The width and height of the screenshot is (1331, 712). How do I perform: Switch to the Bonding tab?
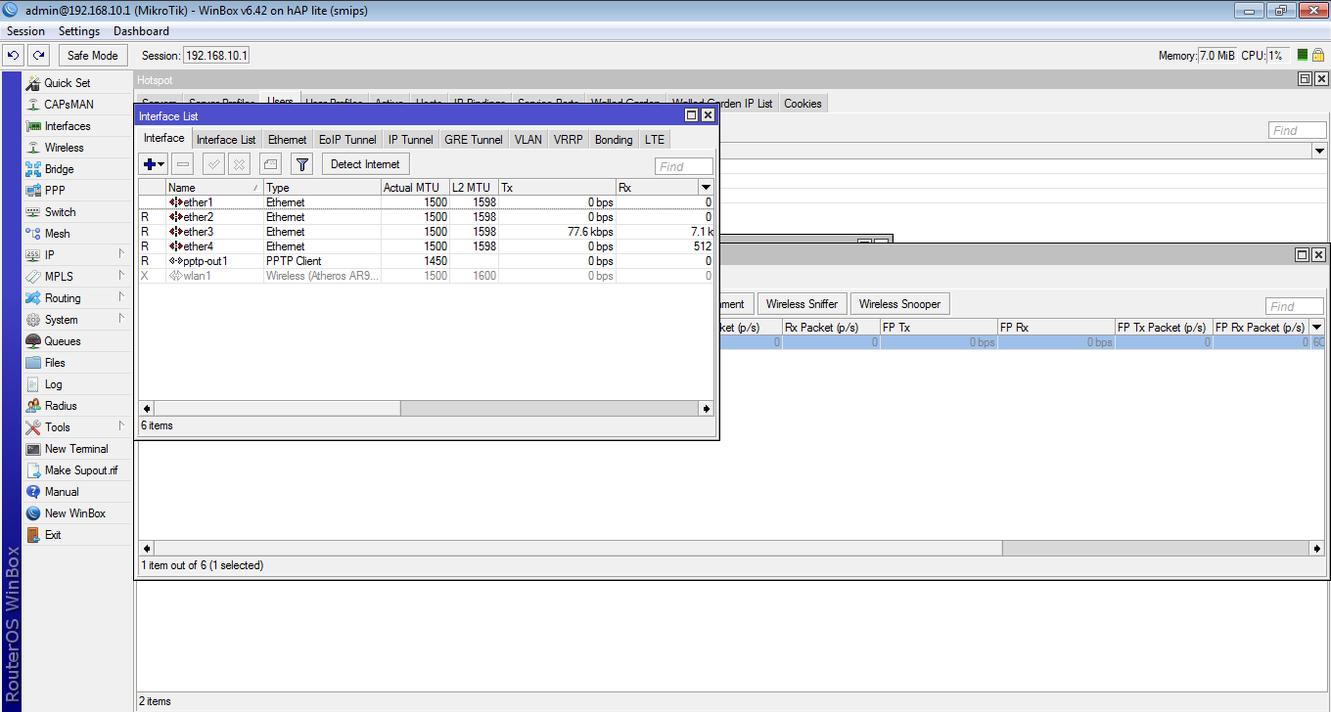click(x=614, y=140)
